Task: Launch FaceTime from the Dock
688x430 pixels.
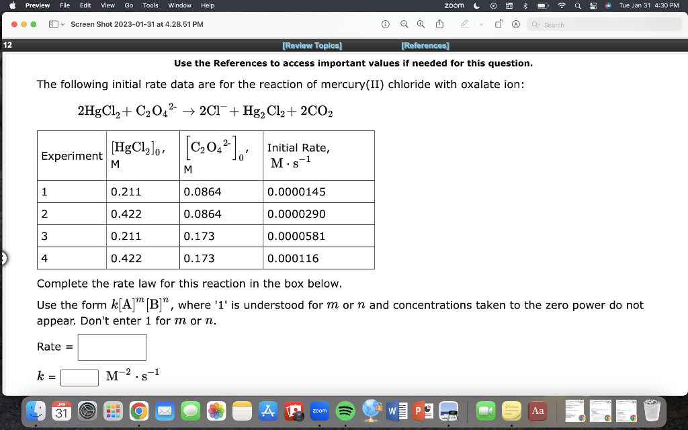Action: click(486, 410)
